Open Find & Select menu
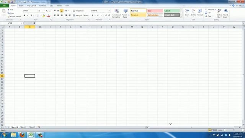 click(225, 13)
